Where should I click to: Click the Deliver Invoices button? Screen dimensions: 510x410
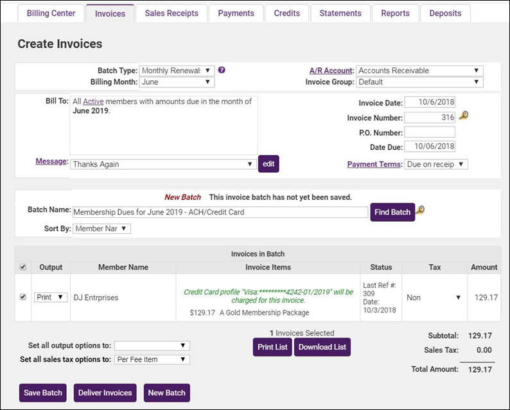[x=105, y=393]
